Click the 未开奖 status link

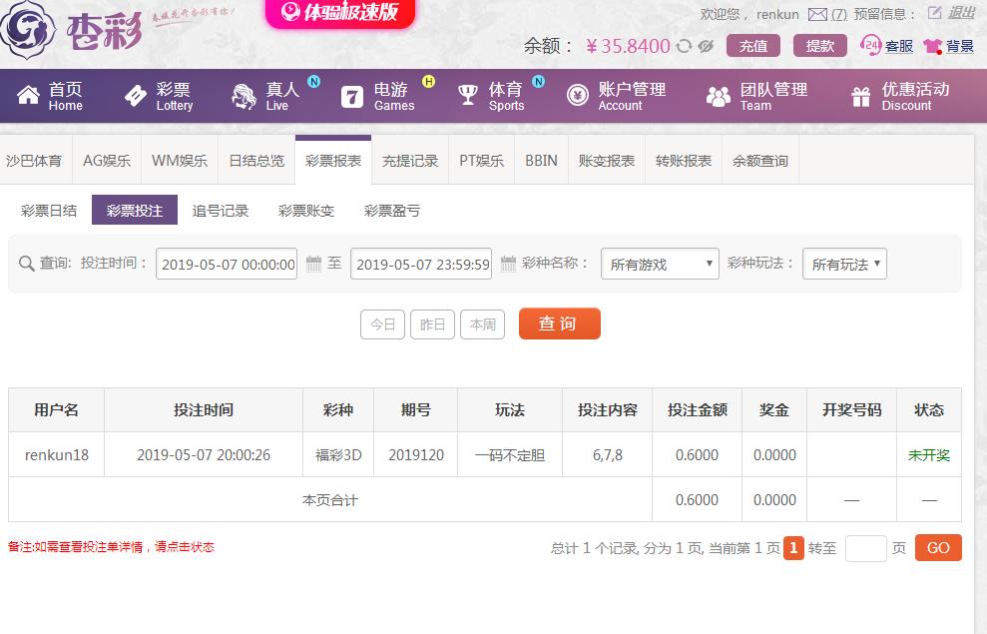(x=929, y=455)
